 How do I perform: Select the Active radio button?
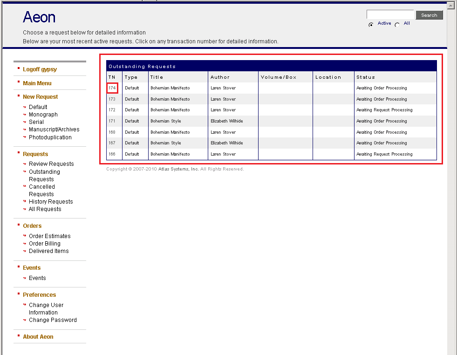pos(371,23)
